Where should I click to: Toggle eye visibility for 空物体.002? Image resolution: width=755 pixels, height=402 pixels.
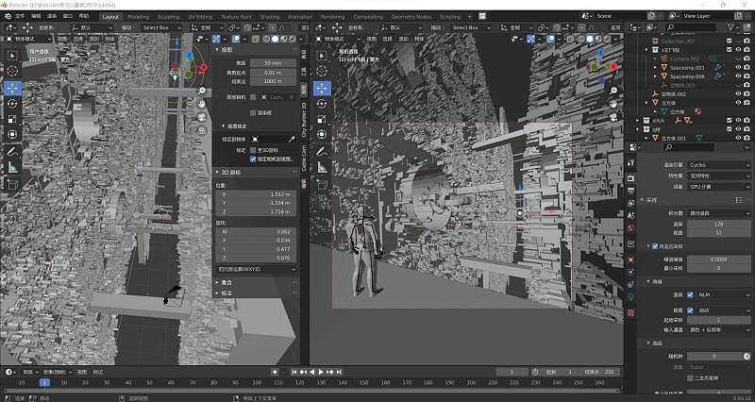(738, 93)
